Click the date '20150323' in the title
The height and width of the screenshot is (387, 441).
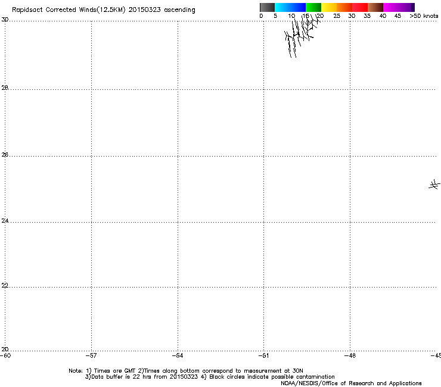(x=145, y=10)
